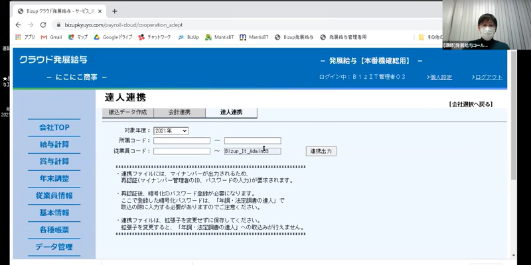Switch to the 振込データ作成 tab
Image resolution: width=531 pixels, height=265 pixels.
click(127, 113)
